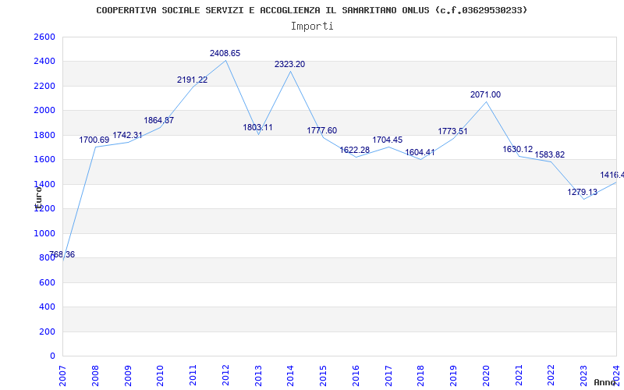Click the 2010 year axis label
624x390 pixels.
click(x=161, y=375)
